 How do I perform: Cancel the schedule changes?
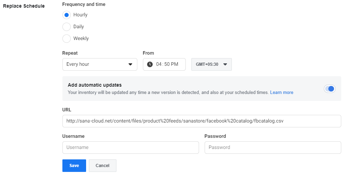click(x=102, y=166)
